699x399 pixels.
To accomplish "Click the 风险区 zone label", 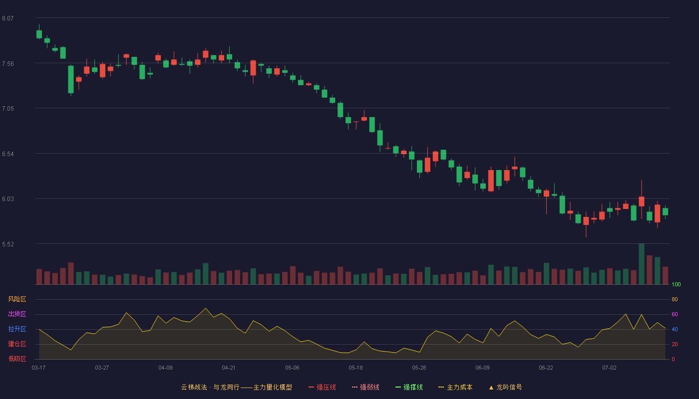I will pyautogui.click(x=17, y=299).
